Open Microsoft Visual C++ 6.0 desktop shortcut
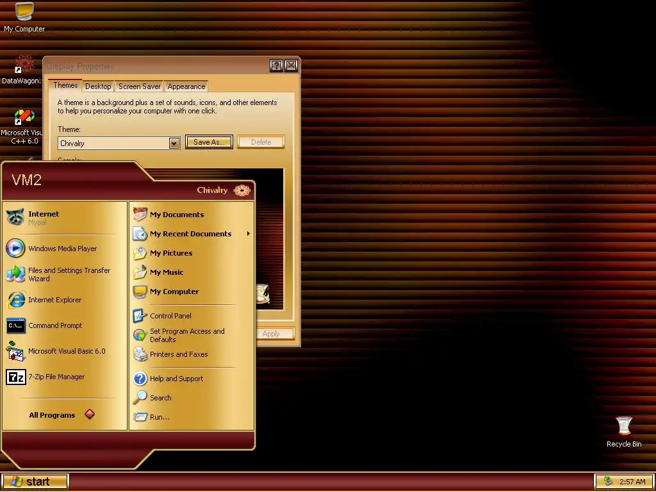Screen dimensions: 656x492 24,117
